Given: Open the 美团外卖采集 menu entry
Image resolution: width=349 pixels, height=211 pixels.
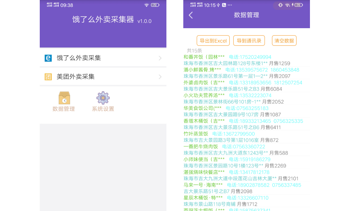Looking at the screenshot, I should [x=103, y=77].
